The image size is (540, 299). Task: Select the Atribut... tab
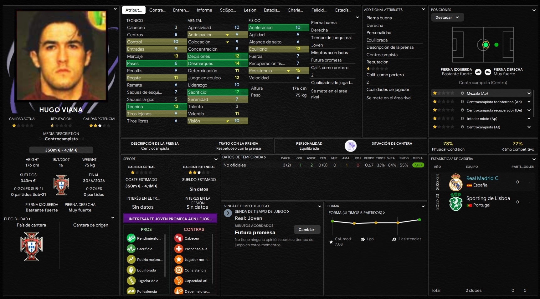pyautogui.click(x=134, y=10)
